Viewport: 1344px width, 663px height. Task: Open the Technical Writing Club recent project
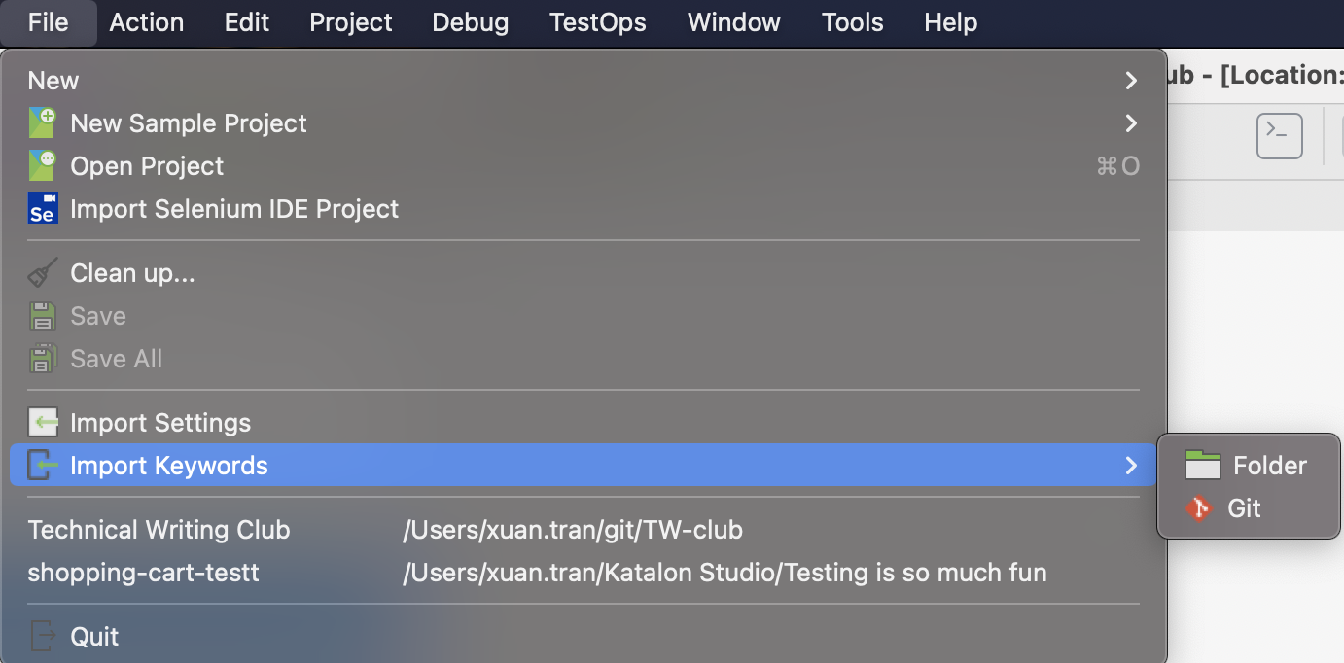159,529
